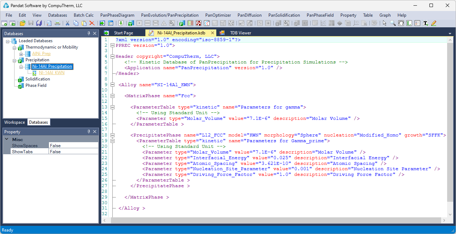
Task: Pin the Databases panel with pushpin
Action: point(89,33)
